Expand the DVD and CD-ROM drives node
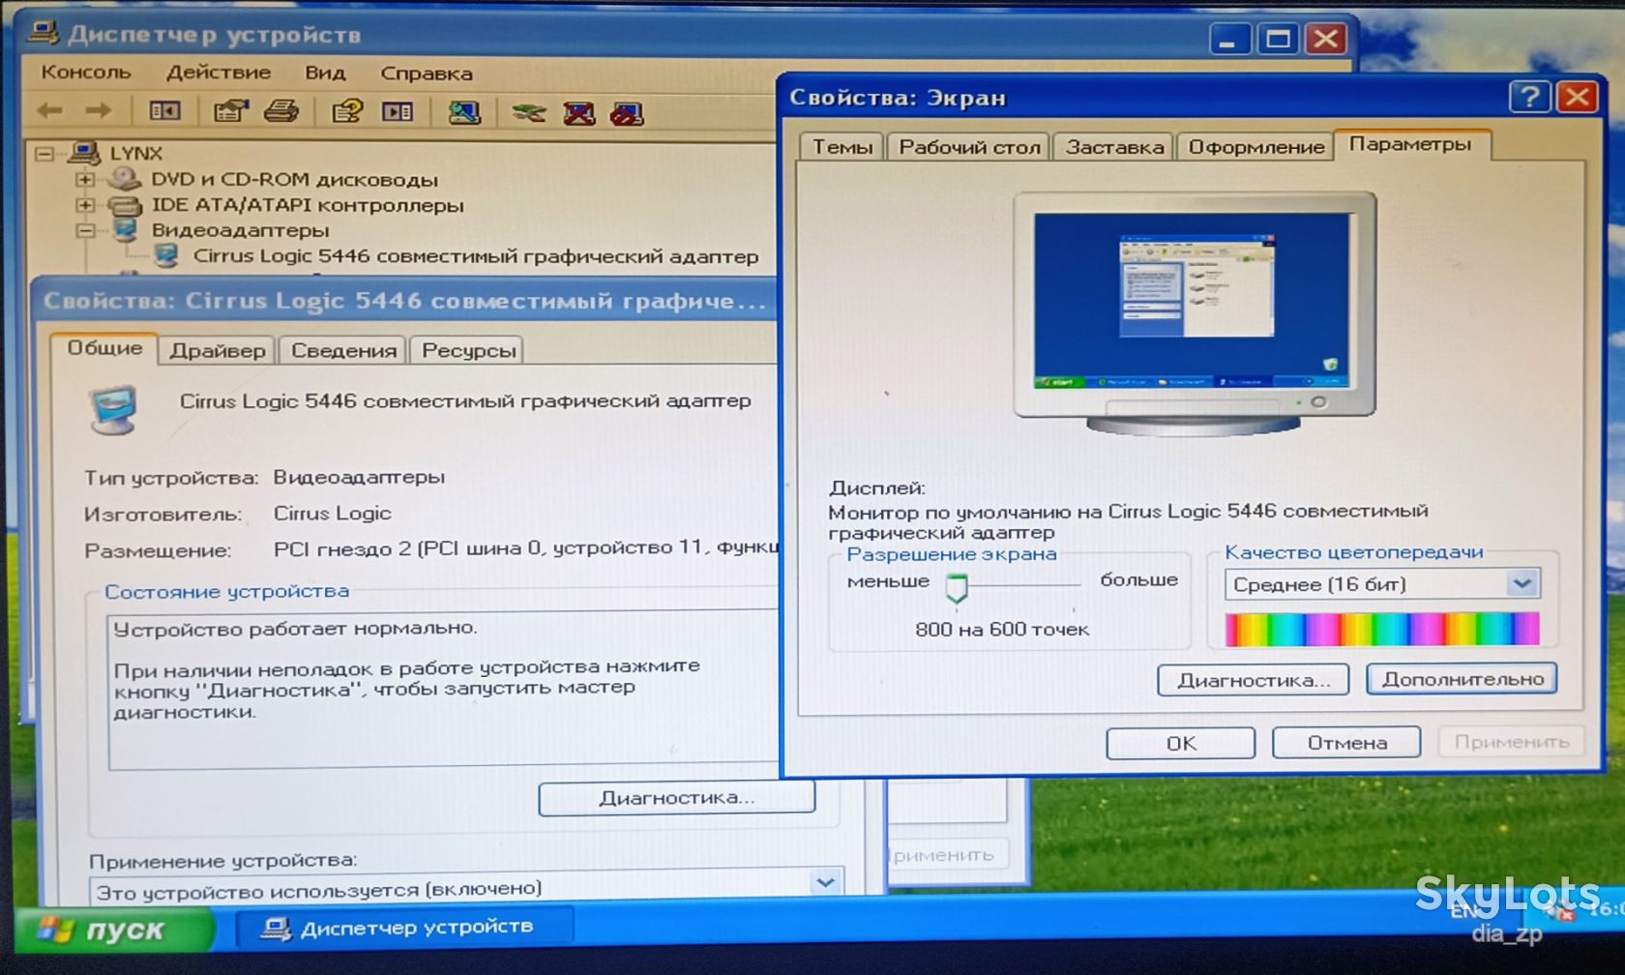The width and height of the screenshot is (1625, 975). (x=85, y=179)
